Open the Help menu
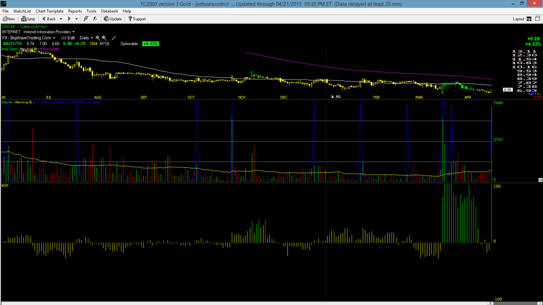The image size is (543, 305). click(127, 11)
